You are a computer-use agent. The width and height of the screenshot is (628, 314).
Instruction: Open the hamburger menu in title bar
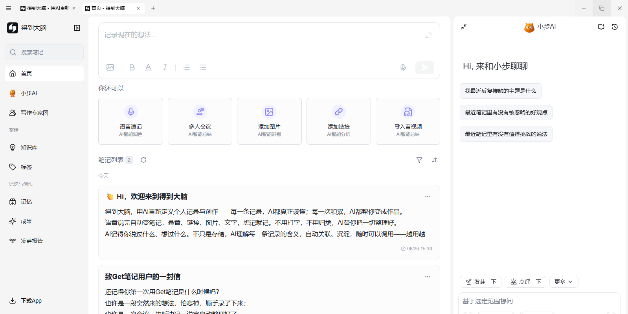coord(9,8)
